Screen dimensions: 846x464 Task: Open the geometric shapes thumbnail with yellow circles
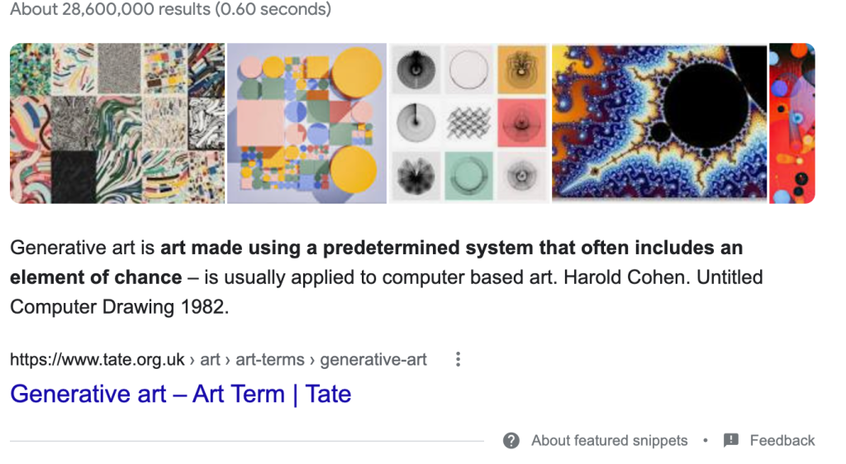307,123
